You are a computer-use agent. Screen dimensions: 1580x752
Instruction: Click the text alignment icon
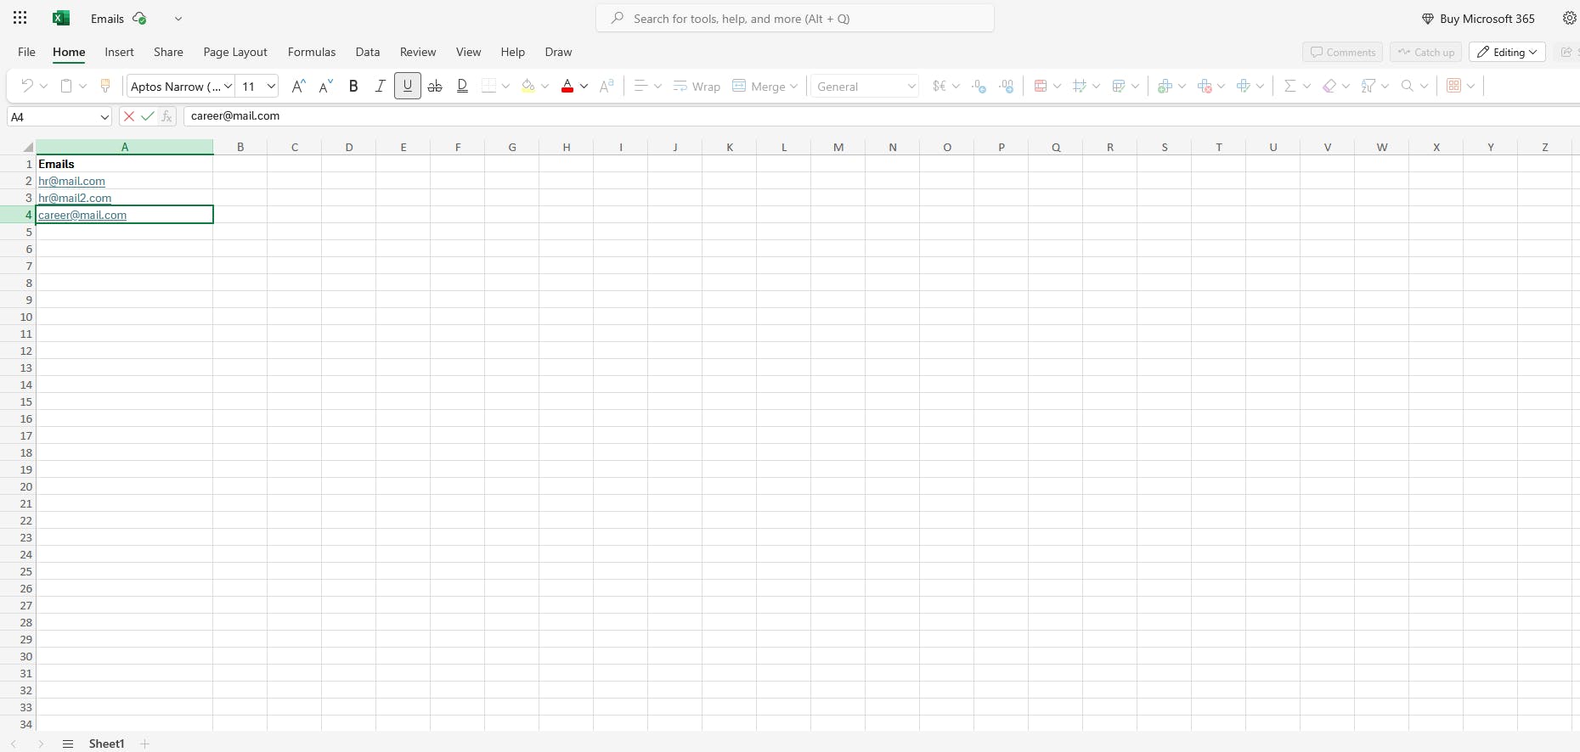coord(641,86)
